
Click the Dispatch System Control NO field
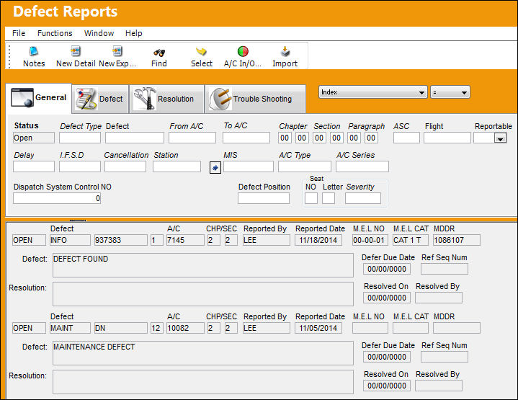click(x=57, y=198)
